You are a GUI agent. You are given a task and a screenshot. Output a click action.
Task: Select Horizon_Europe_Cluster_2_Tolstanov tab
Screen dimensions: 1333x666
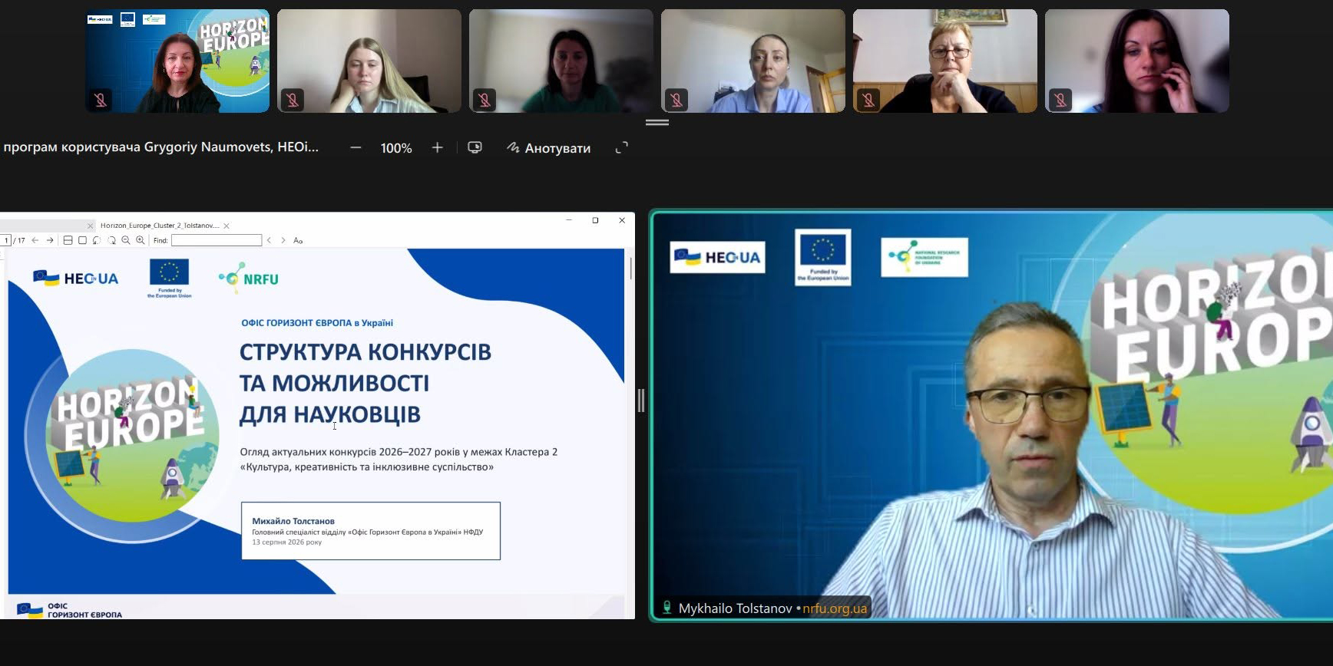coord(160,226)
